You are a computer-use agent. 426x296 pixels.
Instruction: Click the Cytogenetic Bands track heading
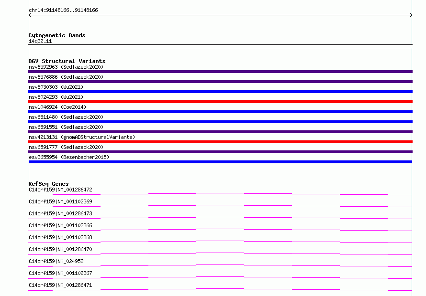(x=57, y=35)
